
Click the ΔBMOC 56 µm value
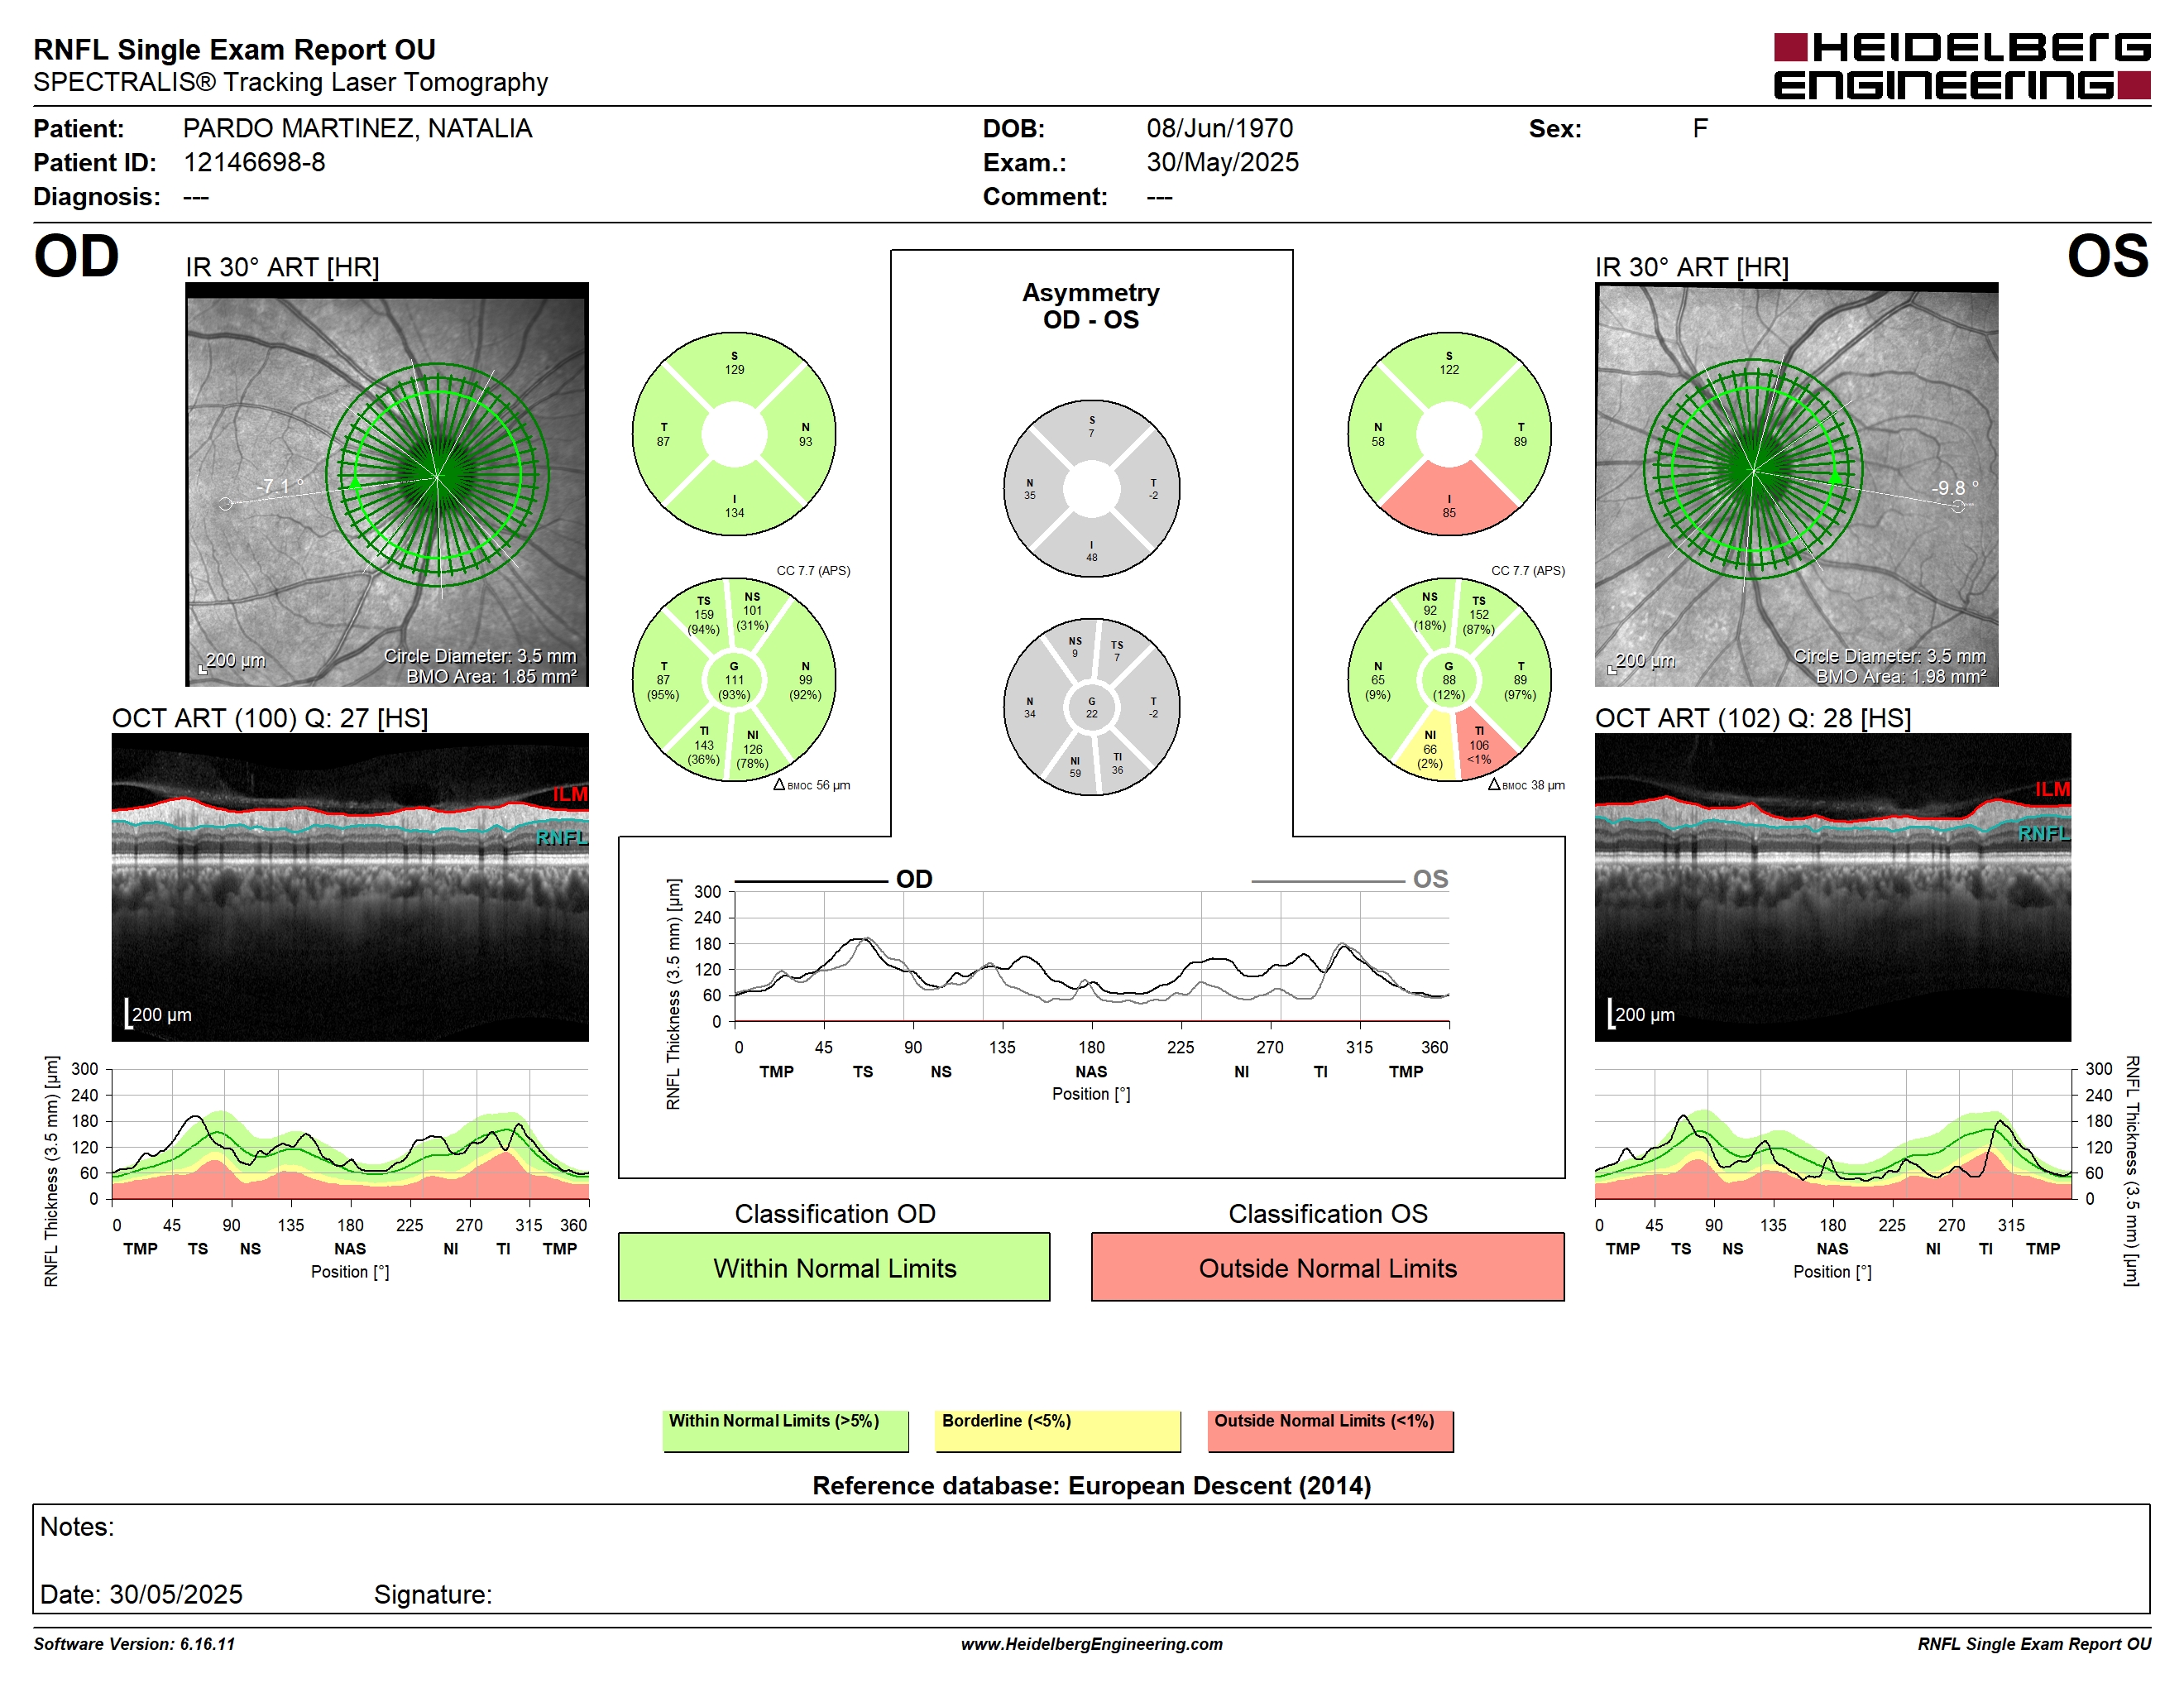(812, 785)
